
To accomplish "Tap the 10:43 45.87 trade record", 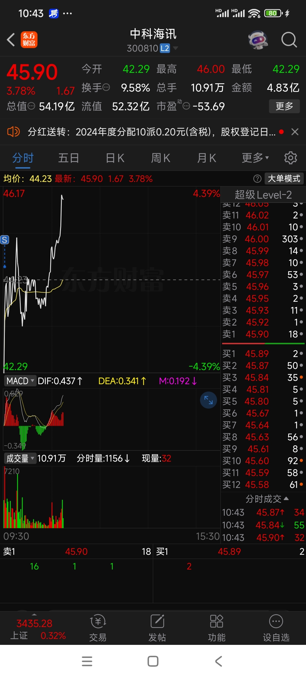I will [263, 512].
